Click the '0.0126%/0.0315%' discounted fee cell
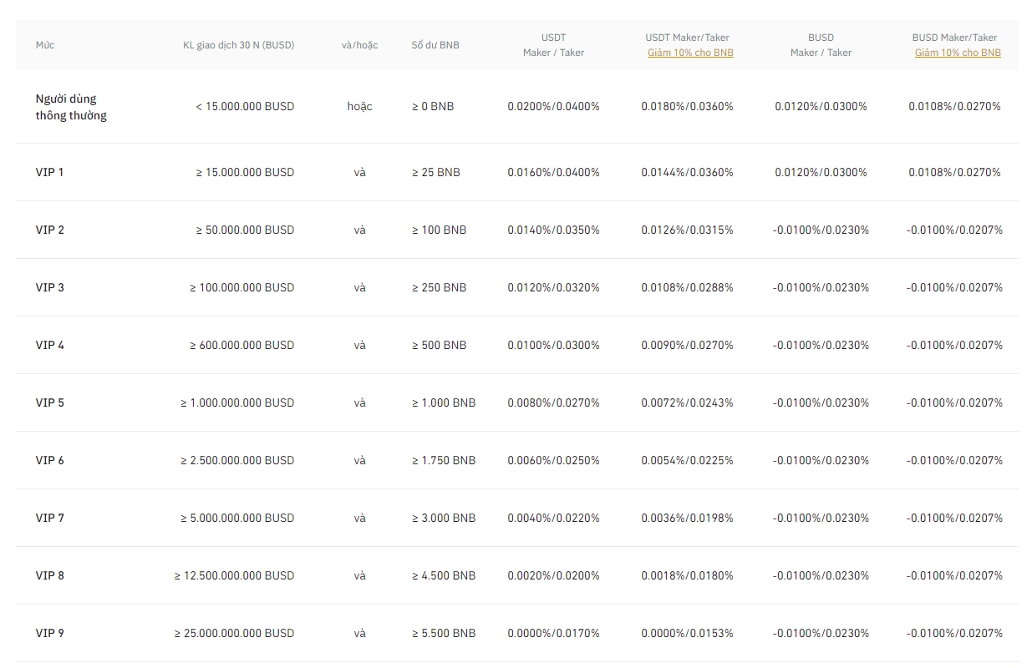This screenshot has width=1027, height=668. click(x=687, y=230)
